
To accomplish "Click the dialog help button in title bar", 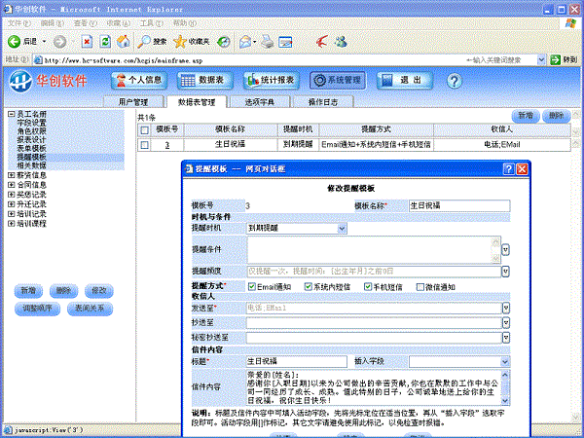I will (x=508, y=168).
